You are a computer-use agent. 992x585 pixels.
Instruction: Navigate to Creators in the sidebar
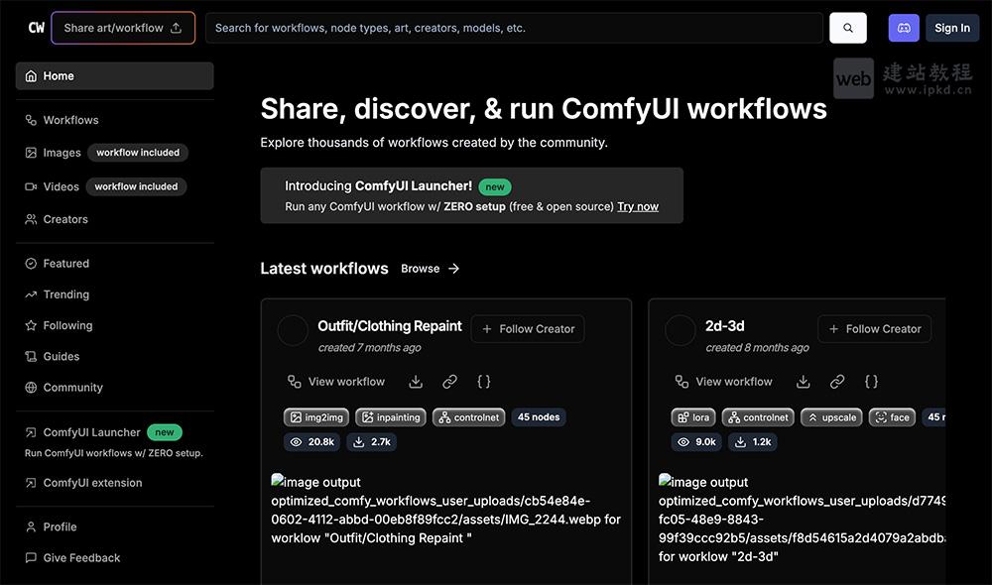point(64,219)
